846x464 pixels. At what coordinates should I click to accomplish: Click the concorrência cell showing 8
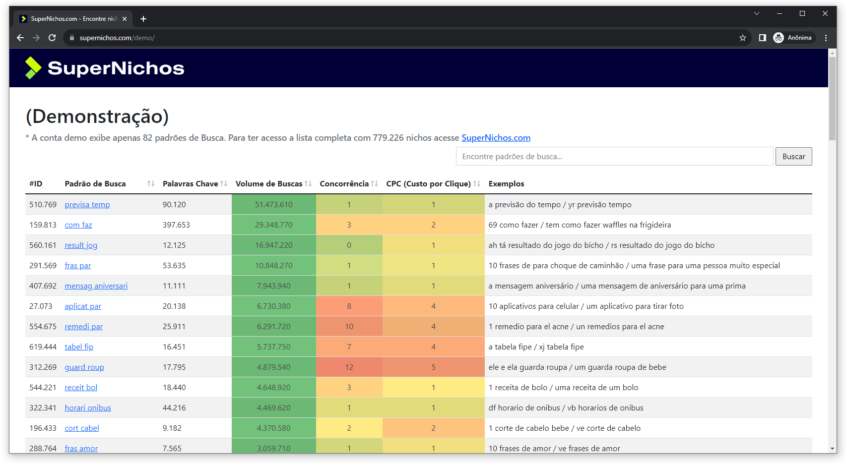tap(349, 306)
